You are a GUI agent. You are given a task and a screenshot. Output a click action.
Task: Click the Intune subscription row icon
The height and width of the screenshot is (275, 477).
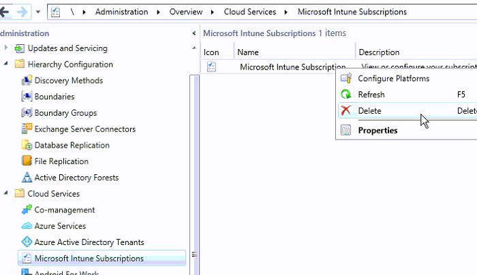(211, 67)
